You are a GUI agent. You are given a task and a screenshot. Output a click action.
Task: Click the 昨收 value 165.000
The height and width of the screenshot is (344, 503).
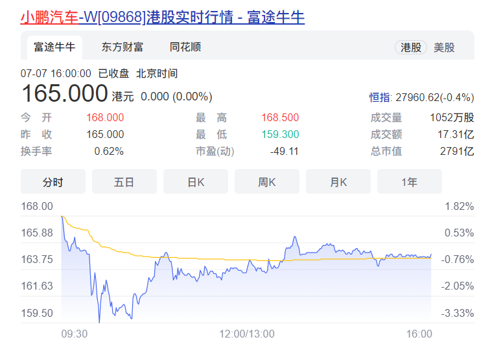click(105, 134)
